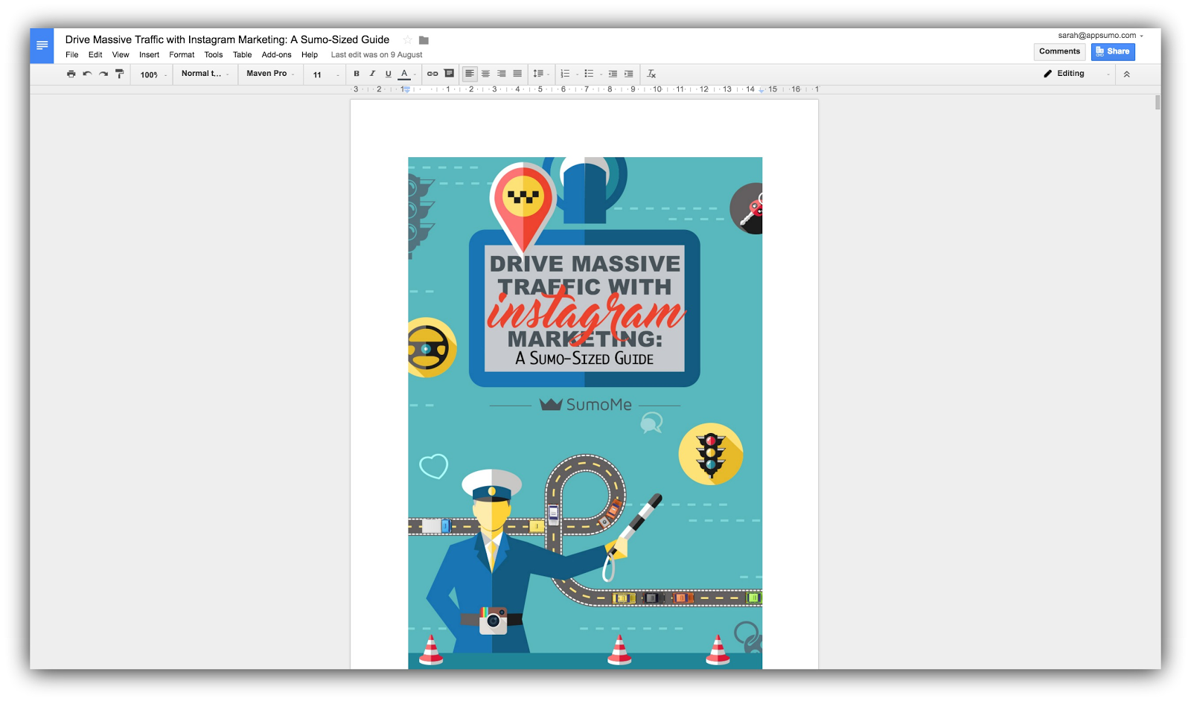
Task: Open numbered list style arrow
Action: [x=577, y=74]
